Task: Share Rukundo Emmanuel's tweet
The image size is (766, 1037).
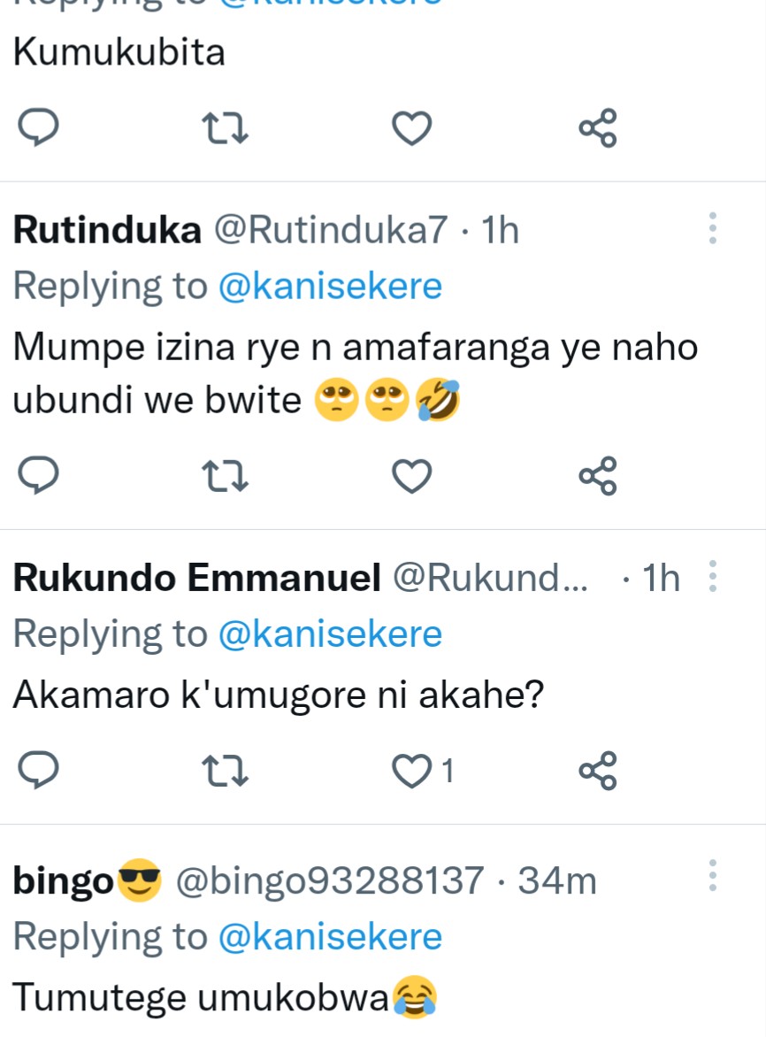Action: [x=598, y=772]
